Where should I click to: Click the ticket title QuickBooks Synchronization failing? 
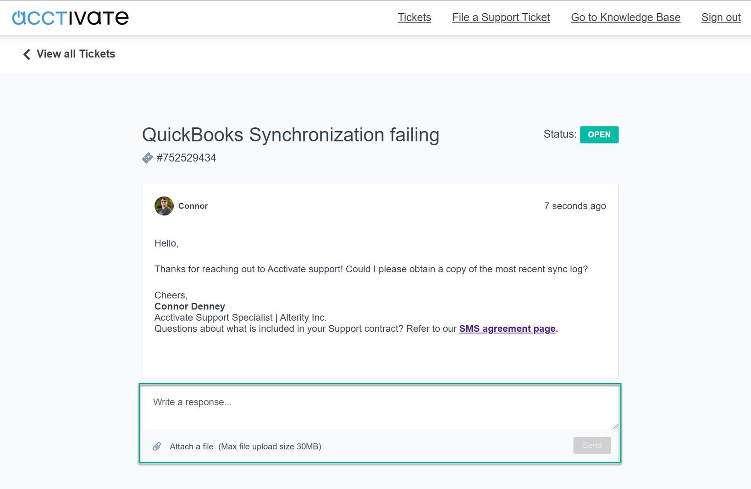tap(290, 135)
